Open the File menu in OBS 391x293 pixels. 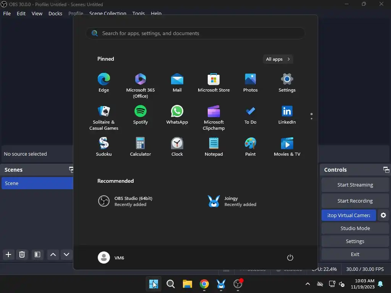tap(7, 13)
